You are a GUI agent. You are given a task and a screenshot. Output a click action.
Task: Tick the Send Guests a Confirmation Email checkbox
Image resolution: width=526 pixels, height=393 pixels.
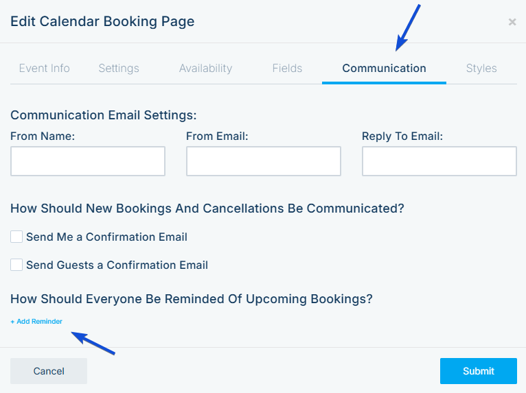(x=16, y=265)
